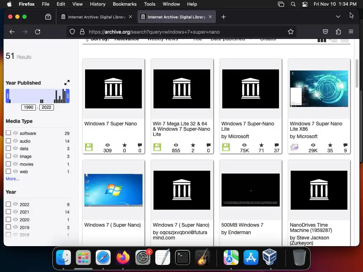Open System Settings in the dock
Screen dimensions: 363x272
point(143,257)
